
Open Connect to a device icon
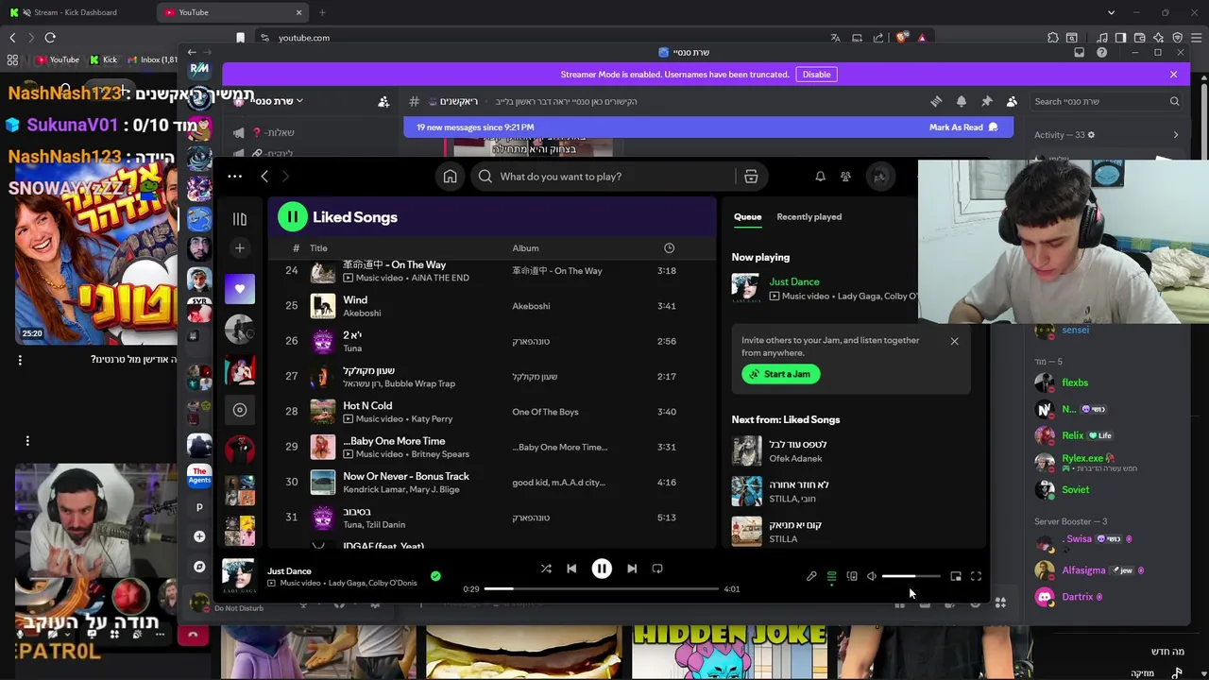(852, 576)
